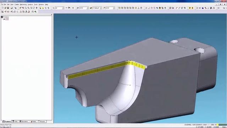
Task: Close the Features side panel
Action: pos(51,15)
